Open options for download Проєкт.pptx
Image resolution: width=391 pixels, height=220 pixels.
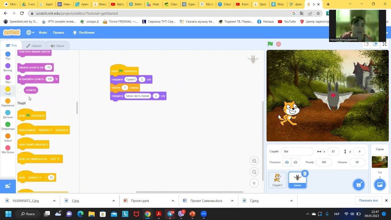point(173,201)
